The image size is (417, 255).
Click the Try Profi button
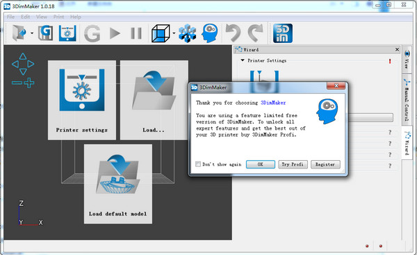coord(293,164)
